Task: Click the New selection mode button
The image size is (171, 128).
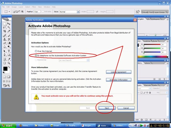Action: [x=14, y=11]
